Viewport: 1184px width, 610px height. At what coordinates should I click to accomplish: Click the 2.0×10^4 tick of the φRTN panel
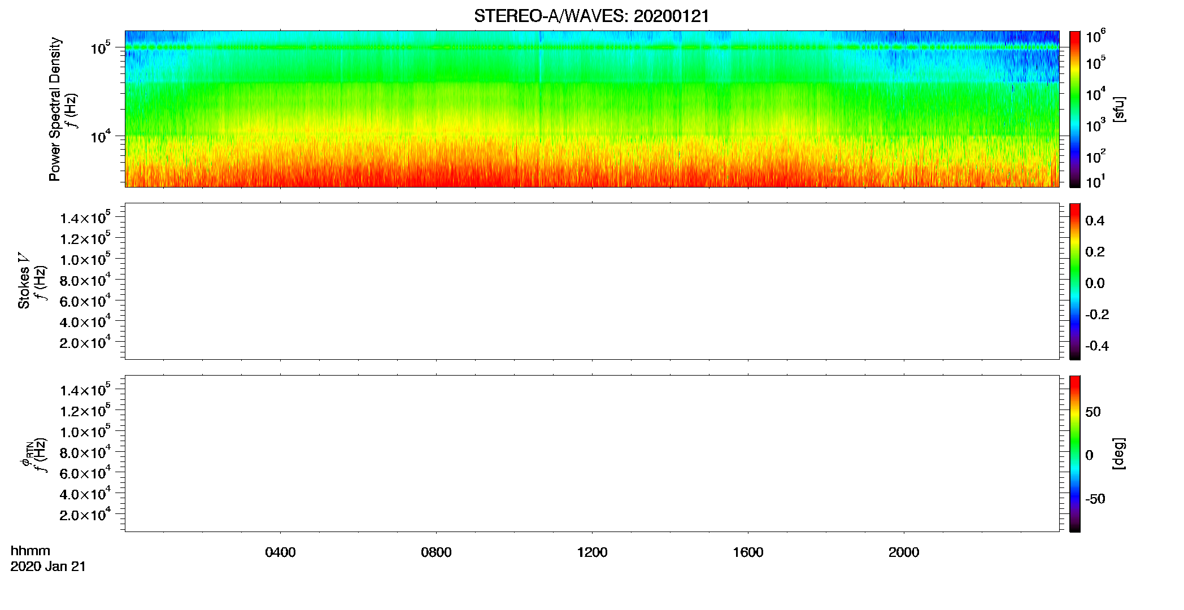(x=85, y=515)
